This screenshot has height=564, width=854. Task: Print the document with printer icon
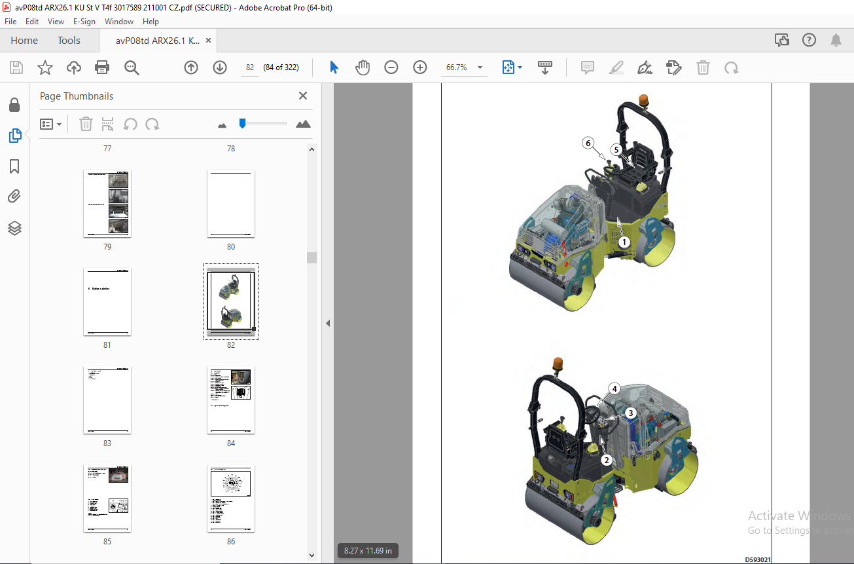click(x=102, y=67)
